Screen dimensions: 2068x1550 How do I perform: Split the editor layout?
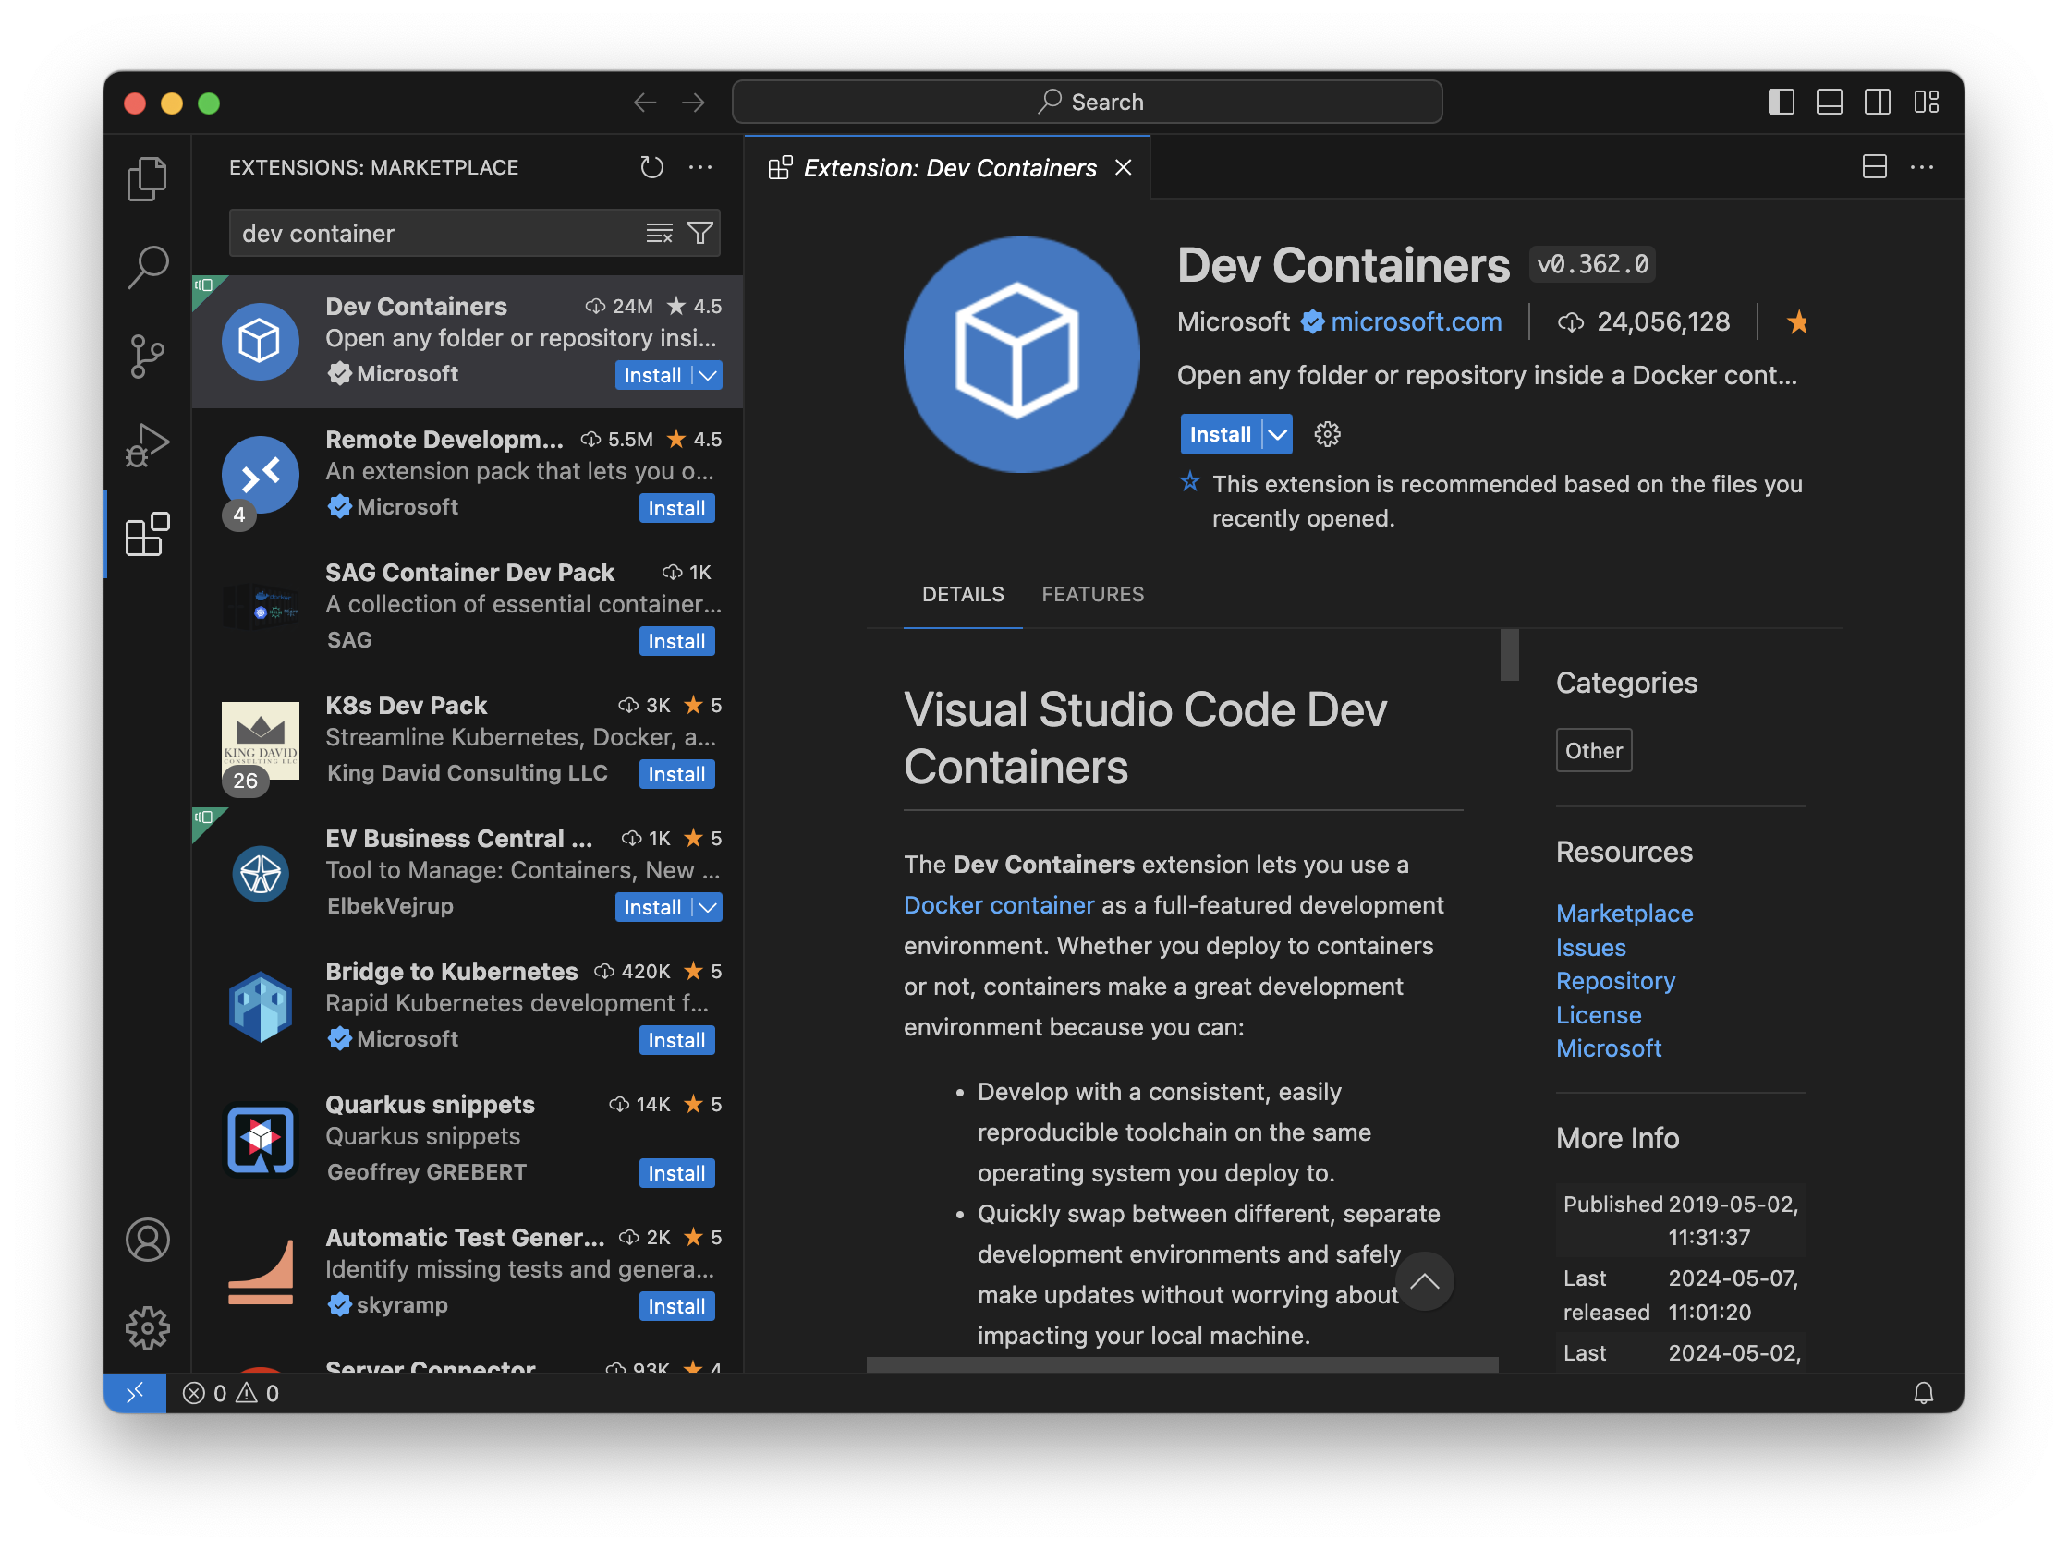1876,167
